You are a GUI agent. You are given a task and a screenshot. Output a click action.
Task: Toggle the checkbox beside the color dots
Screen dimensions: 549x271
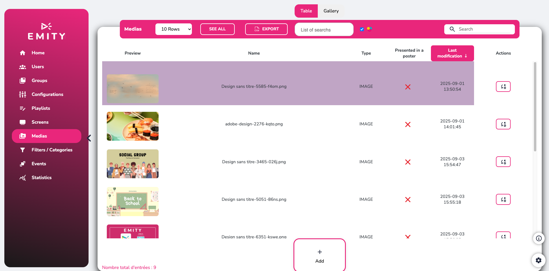[x=362, y=29]
